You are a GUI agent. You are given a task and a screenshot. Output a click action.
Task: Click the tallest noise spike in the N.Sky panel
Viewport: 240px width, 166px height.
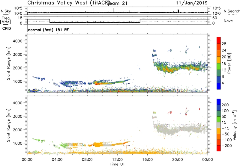tap(114, 10)
